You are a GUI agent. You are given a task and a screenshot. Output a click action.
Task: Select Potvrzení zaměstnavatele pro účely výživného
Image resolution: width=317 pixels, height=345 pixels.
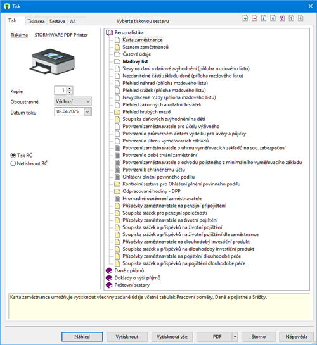pyautogui.click(x=171, y=127)
